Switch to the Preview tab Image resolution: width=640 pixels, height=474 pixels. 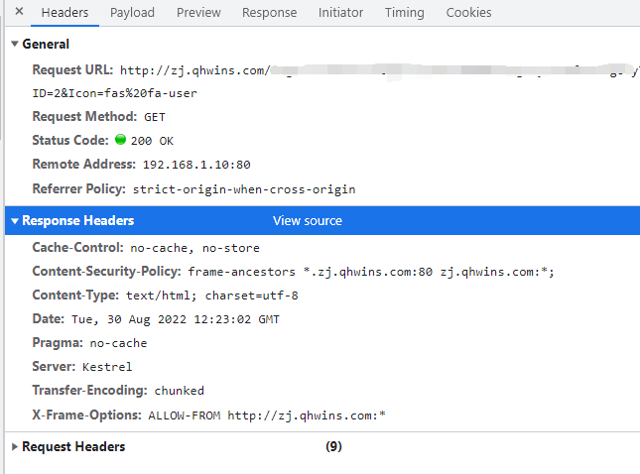(198, 13)
